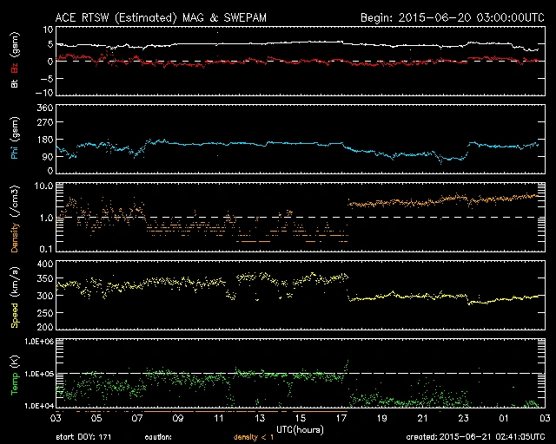
Task: Click the '1.0E+05' tick label on Temp axis
Action: click(x=39, y=374)
